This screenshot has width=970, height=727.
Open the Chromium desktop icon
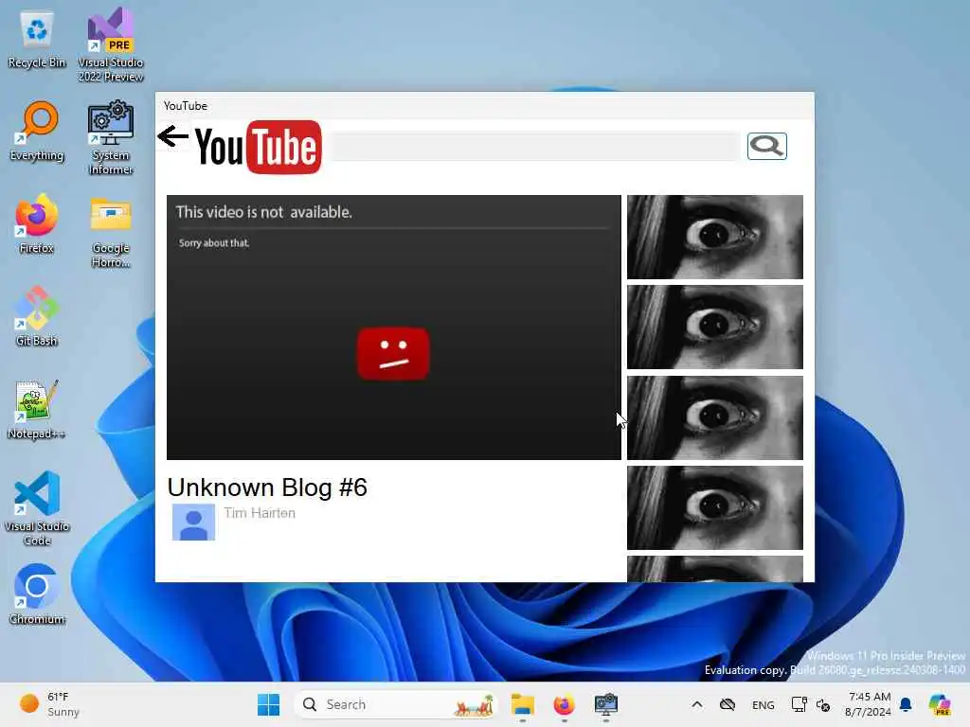pyautogui.click(x=37, y=594)
